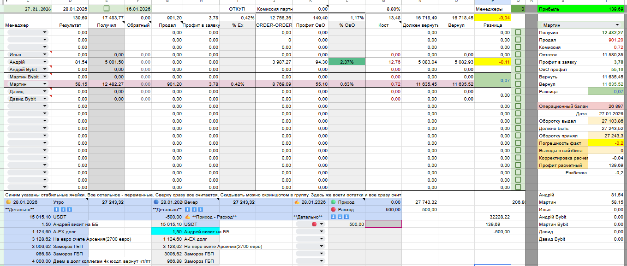Viewport: 627px width, 266px height.
Task: Select the Операционный балан cell
Action: (563, 106)
